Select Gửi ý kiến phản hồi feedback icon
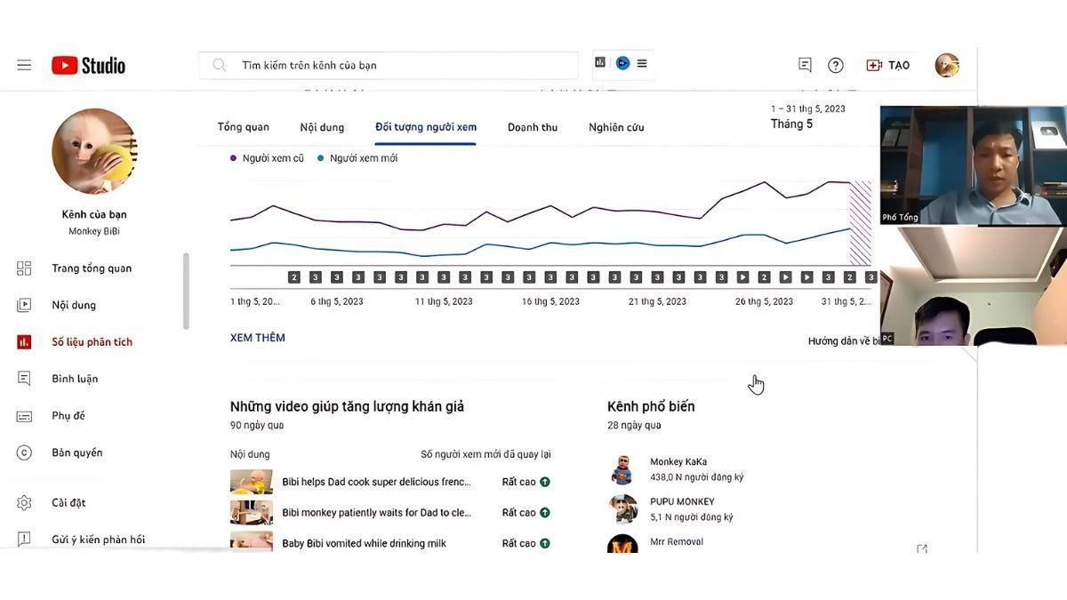Image resolution: width=1067 pixels, height=600 pixels. pos(24,539)
